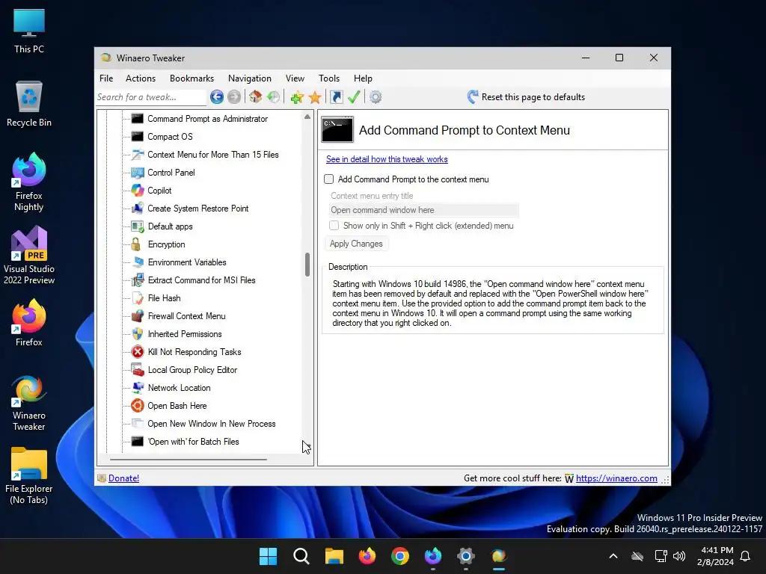Select the Copilot tree item icon
766x574 pixels.
pyautogui.click(x=138, y=191)
